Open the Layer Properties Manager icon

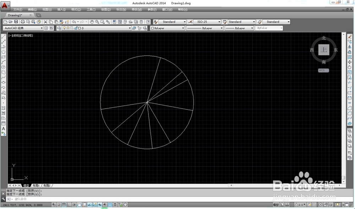[x=59, y=28]
